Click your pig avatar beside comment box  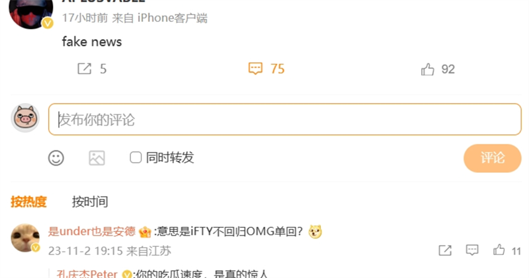coord(25,118)
